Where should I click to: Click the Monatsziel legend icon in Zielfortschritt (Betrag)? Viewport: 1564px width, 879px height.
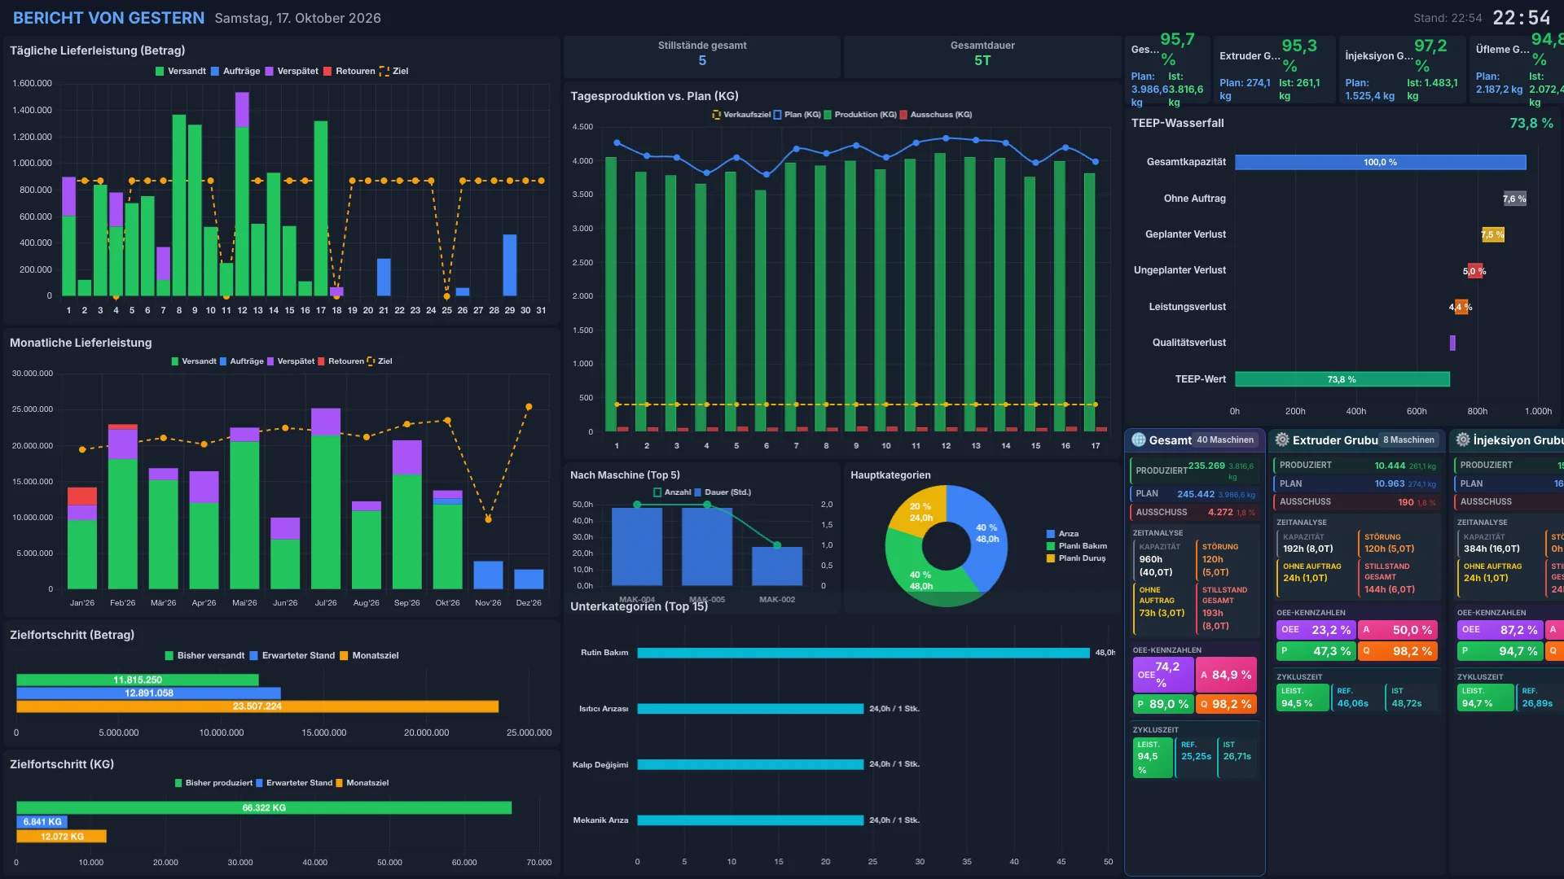pyautogui.click(x=344, y=656)
